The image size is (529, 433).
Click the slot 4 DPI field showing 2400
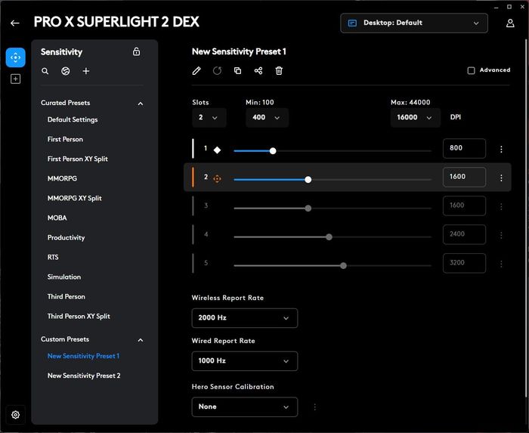pyautogui.click(x=464, y=234)
